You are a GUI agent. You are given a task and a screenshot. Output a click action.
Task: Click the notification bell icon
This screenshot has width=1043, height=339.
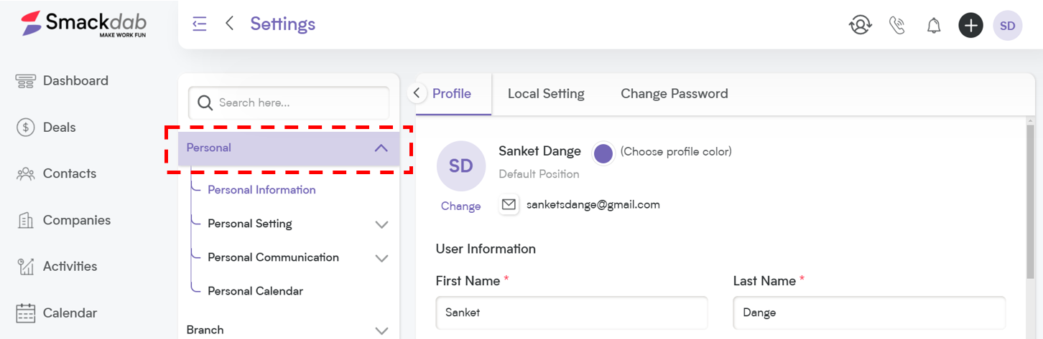coord(934,26)
